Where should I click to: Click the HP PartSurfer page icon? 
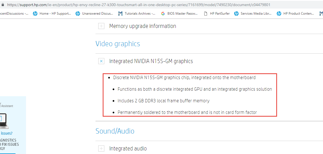[205, 14]
